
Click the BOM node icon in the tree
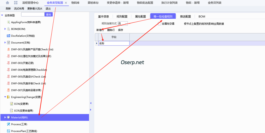9,29
